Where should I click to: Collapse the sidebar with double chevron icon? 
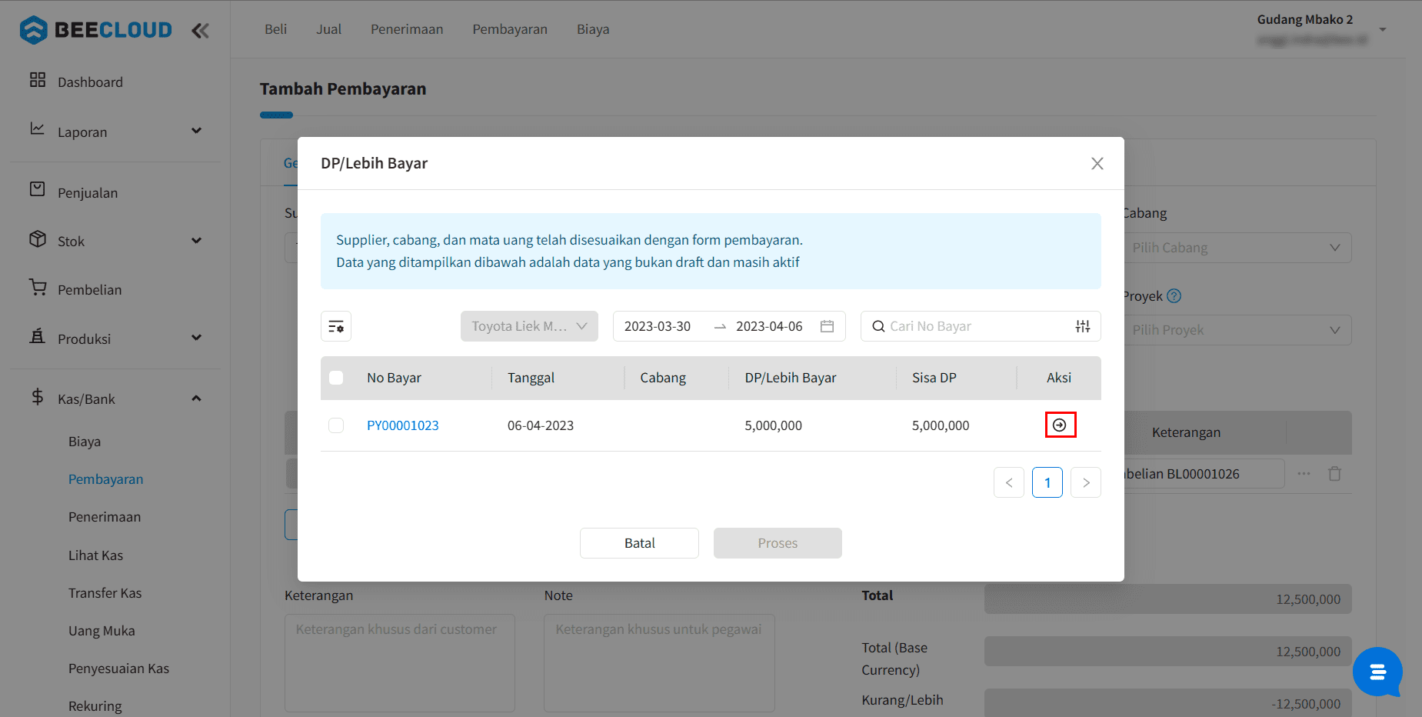(200, 31)
